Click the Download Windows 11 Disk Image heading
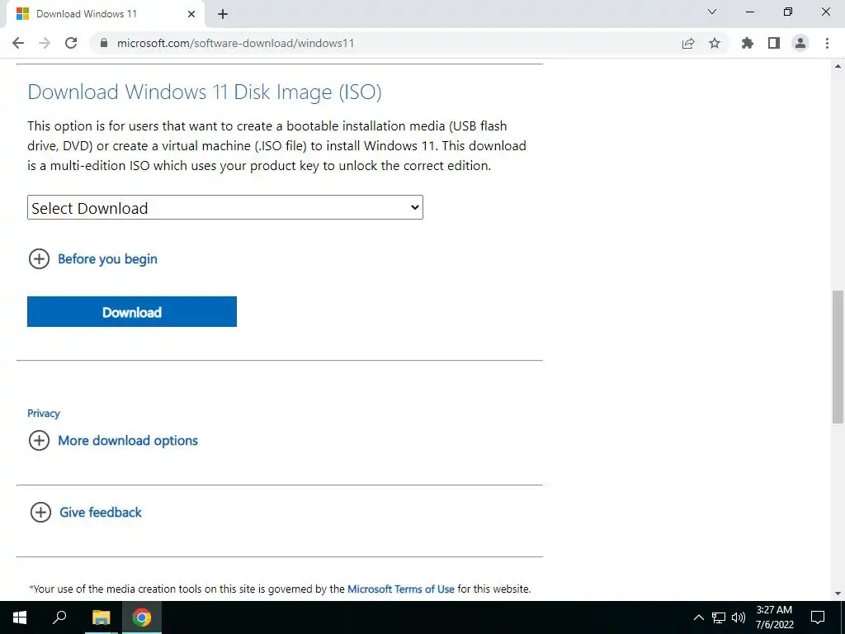 coord(205,92)
